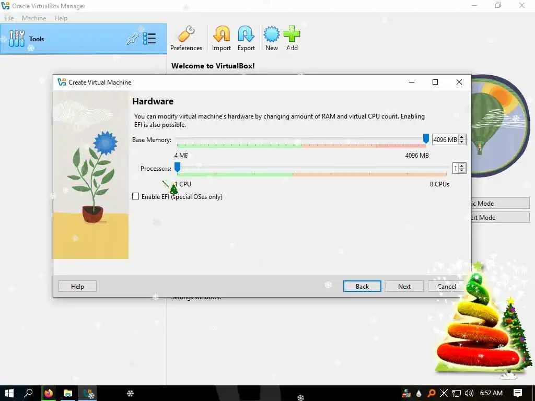Go Back in the wizard

362,287
